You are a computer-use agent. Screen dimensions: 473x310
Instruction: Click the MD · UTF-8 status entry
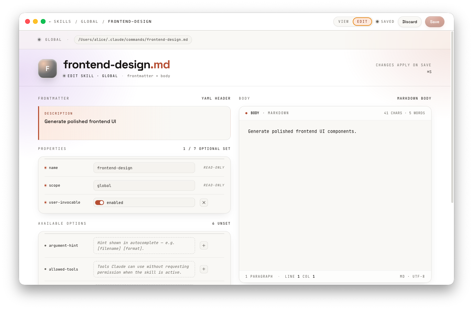pos(412,277)
